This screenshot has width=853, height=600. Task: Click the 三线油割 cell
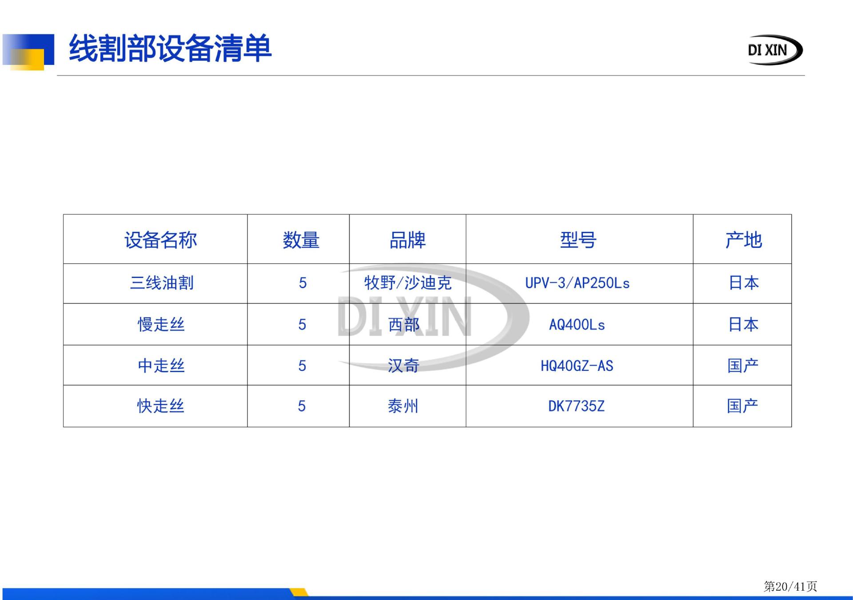[x=162, y=283]
